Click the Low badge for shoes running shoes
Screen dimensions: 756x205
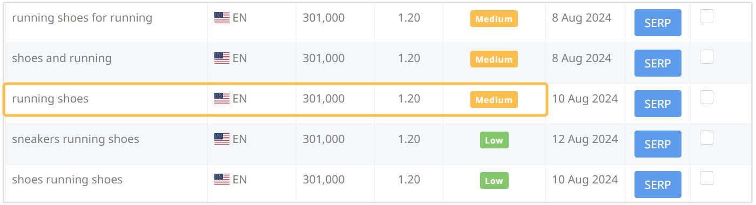[x=494, y=181]
